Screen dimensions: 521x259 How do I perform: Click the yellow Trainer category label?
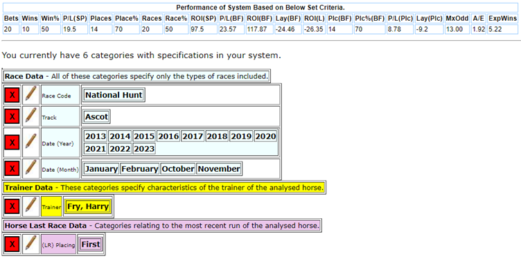click(51, 206)
